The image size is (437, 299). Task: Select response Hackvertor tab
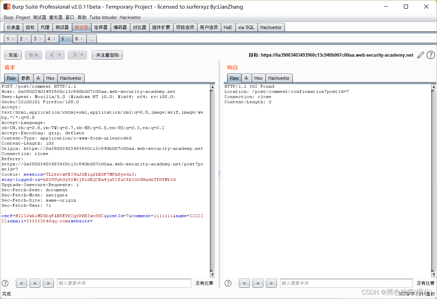279,78
